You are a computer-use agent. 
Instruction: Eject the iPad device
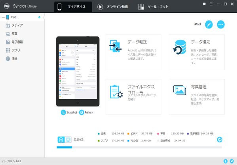(x=39, y=17)
